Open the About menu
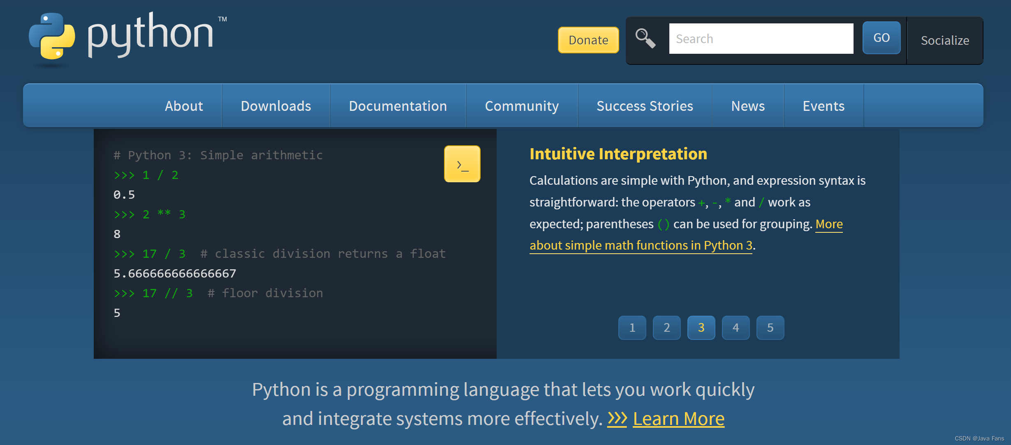Image resolution: width=1011 pixels, height=445 pixels. (x=184, y=106)
